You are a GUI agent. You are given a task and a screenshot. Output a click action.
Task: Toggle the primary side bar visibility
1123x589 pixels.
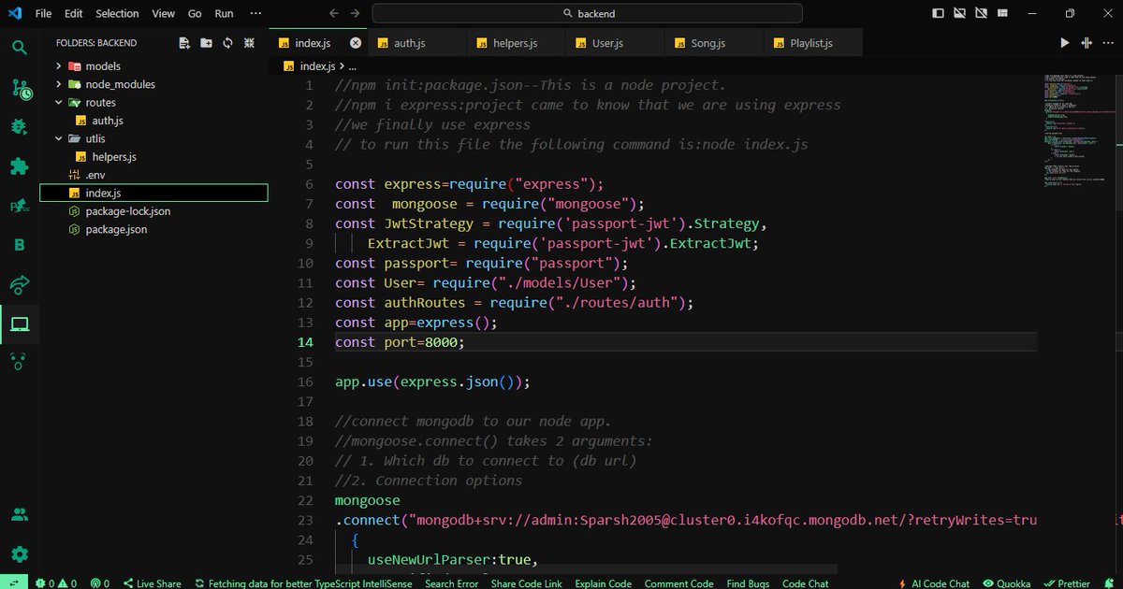[x=938, y=13]
